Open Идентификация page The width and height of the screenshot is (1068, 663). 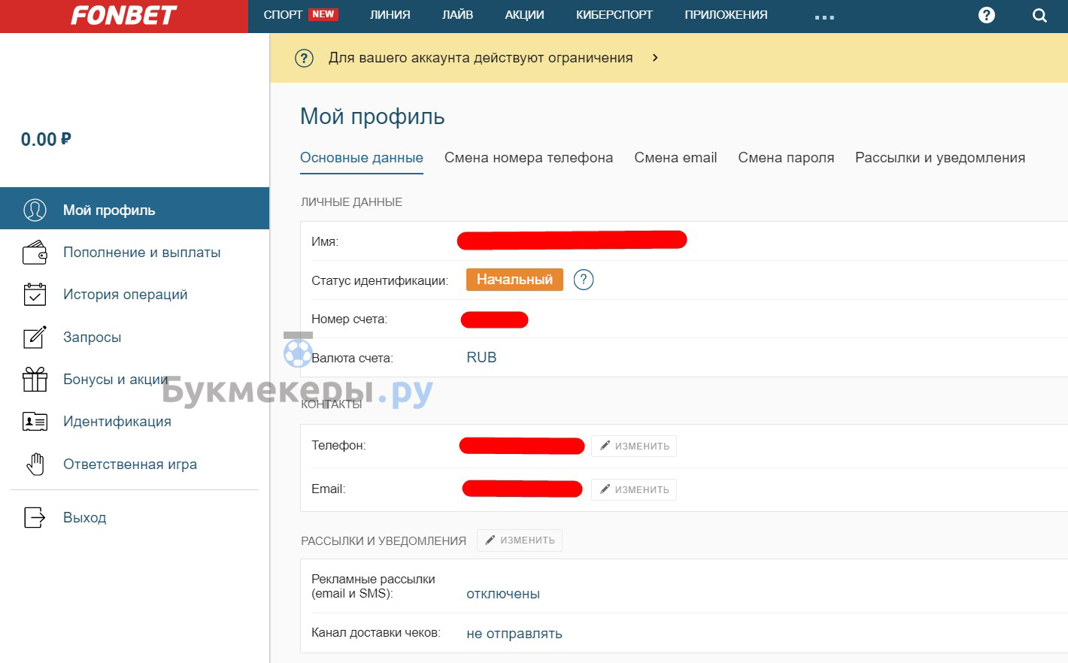[x=117, y=422]
